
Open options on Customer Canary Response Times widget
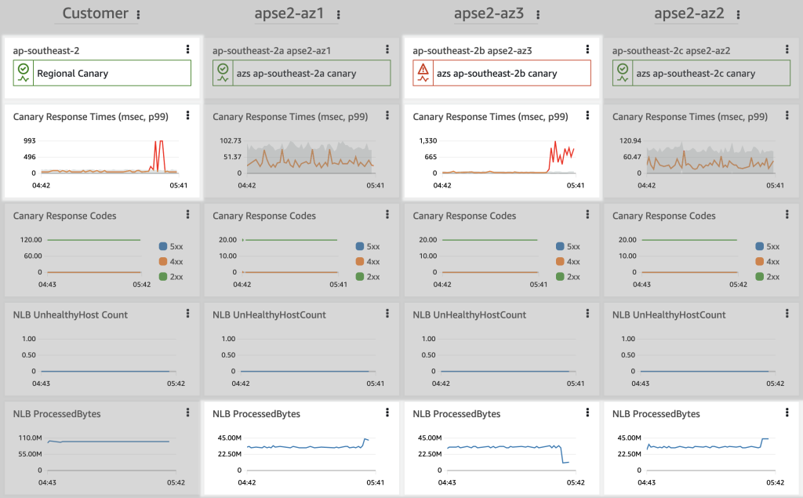(187, 115)
